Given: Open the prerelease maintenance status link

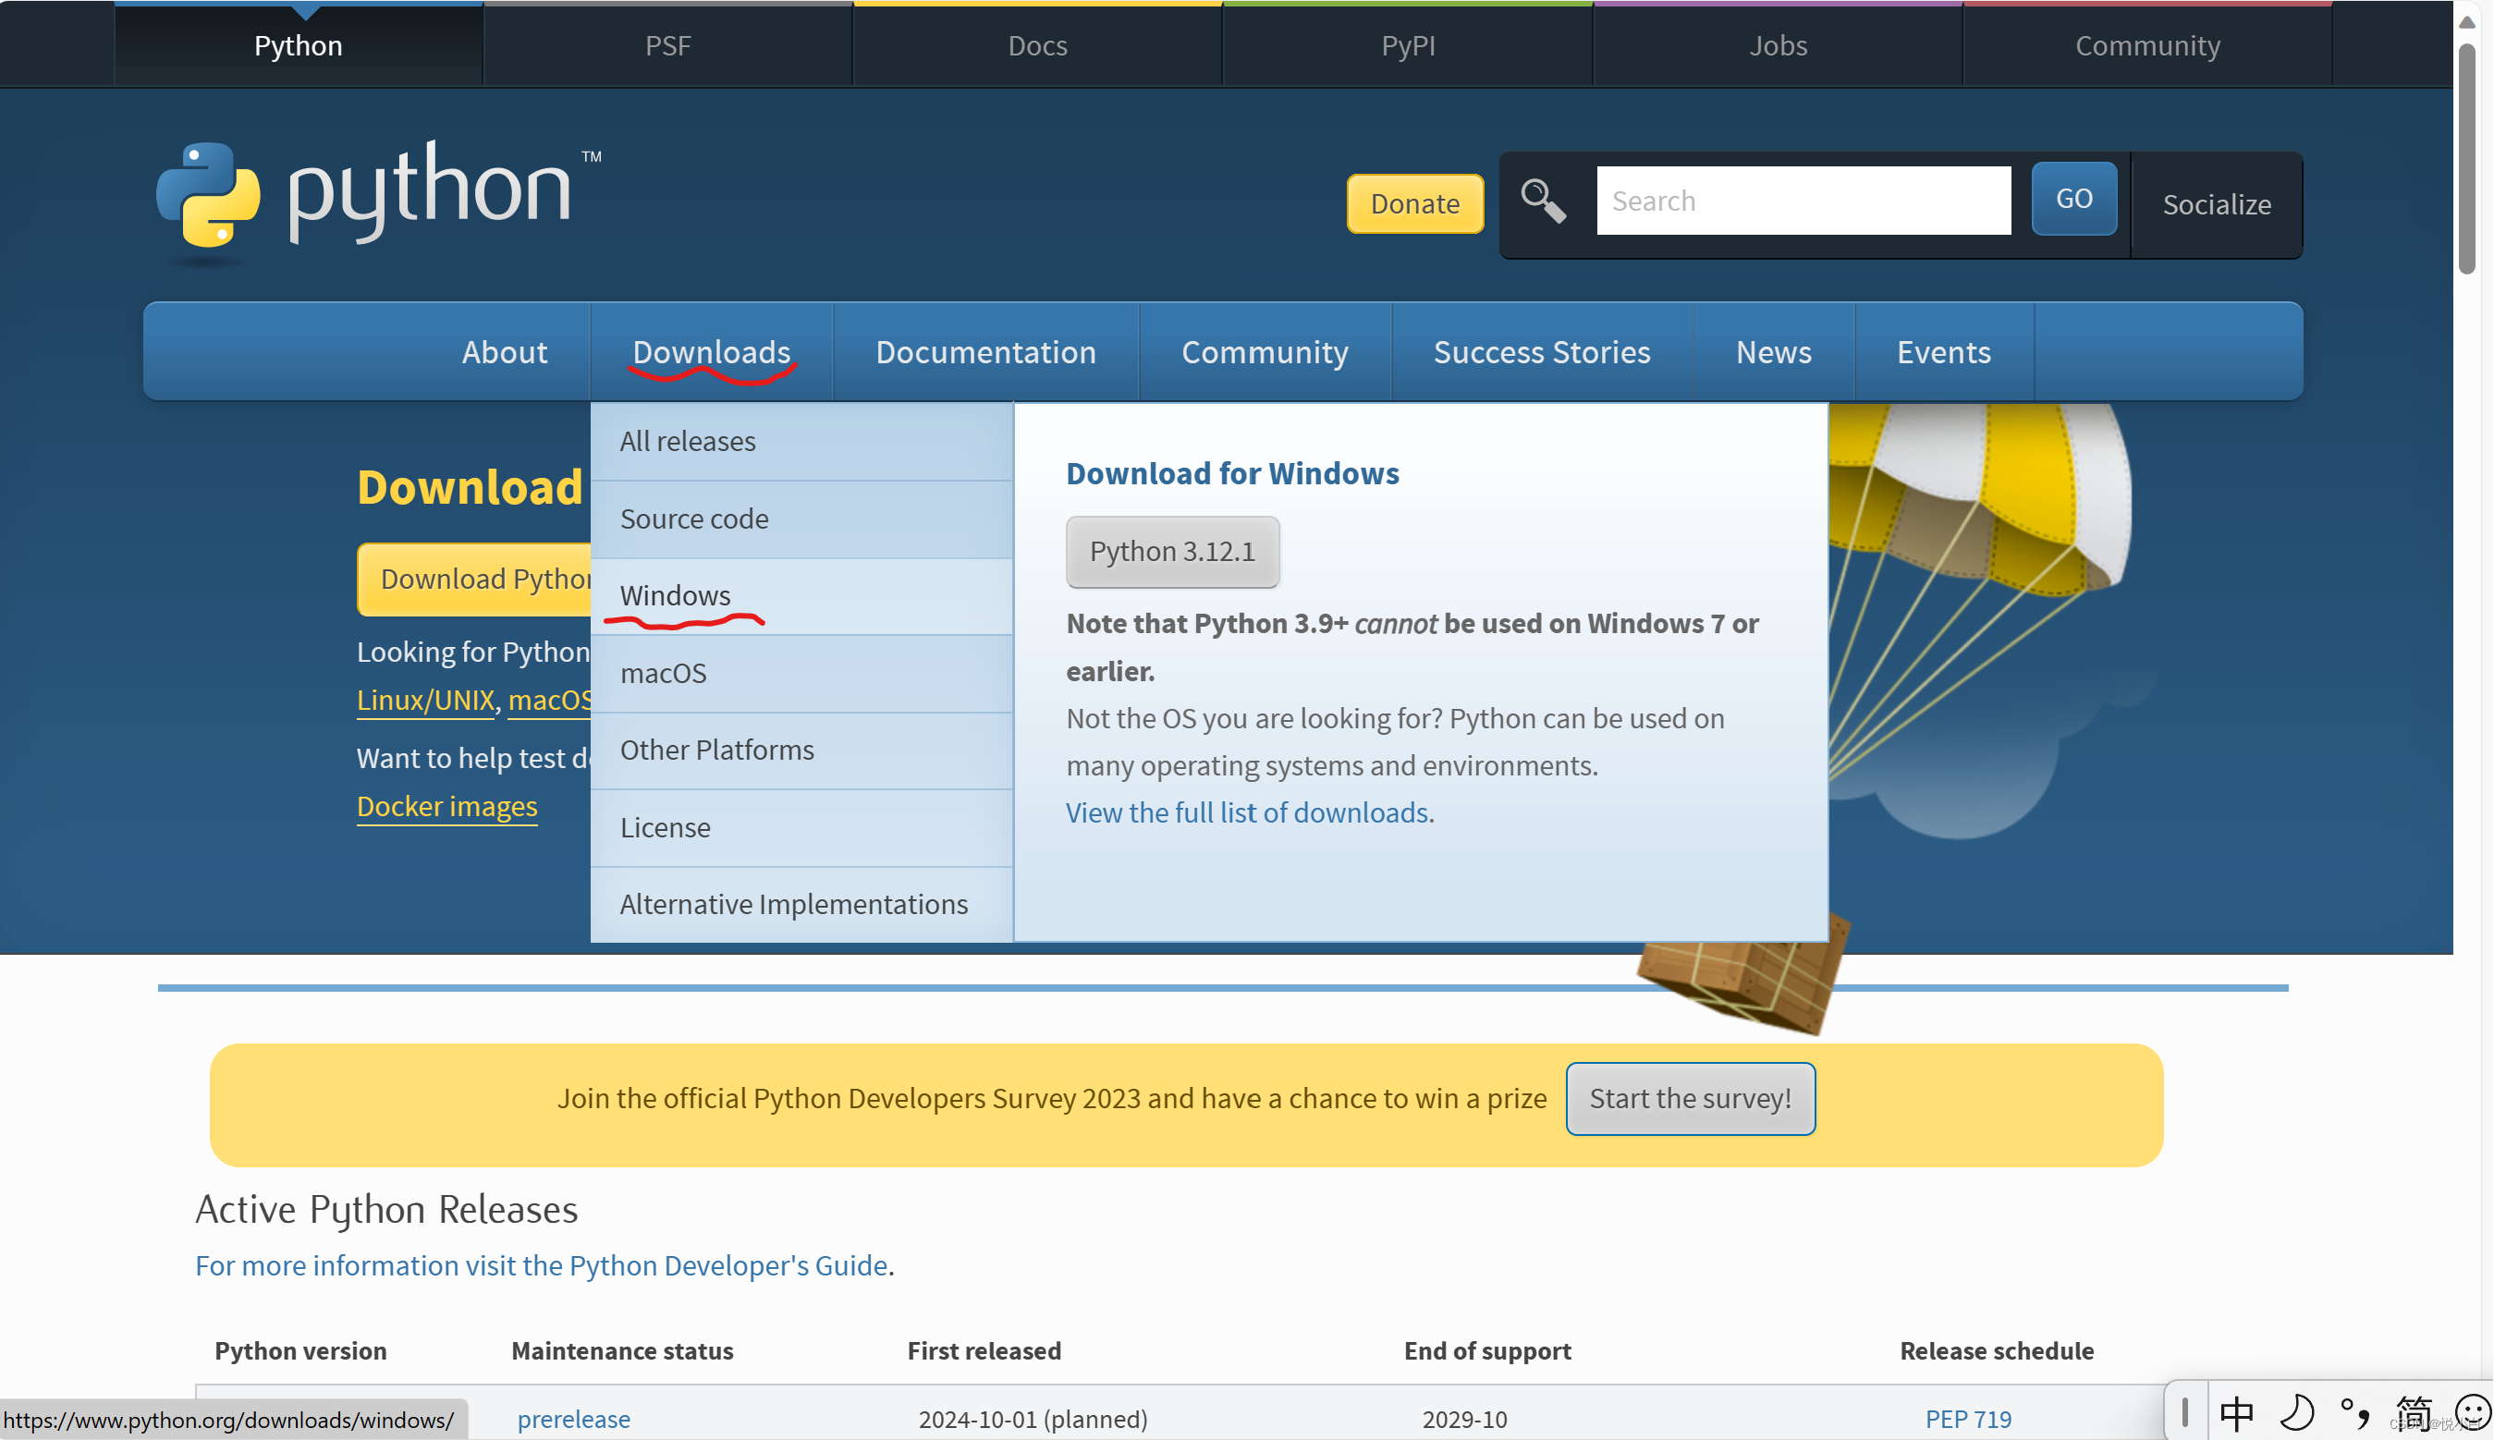Looking at the screenshot, I should click(x=573, y=1420).
